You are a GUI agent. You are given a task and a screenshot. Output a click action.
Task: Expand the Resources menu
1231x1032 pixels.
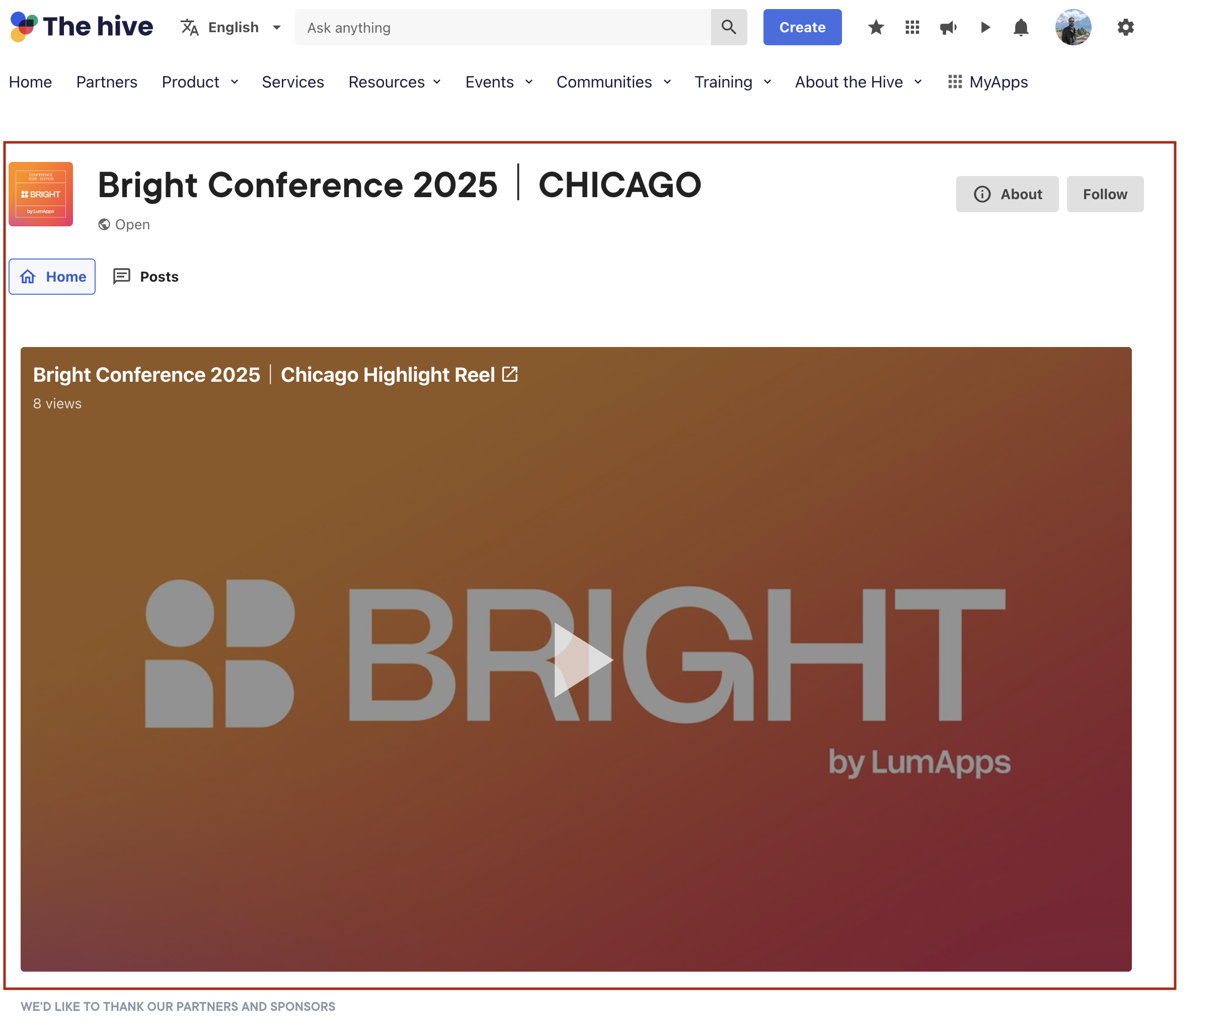click(x=395, y=82)
